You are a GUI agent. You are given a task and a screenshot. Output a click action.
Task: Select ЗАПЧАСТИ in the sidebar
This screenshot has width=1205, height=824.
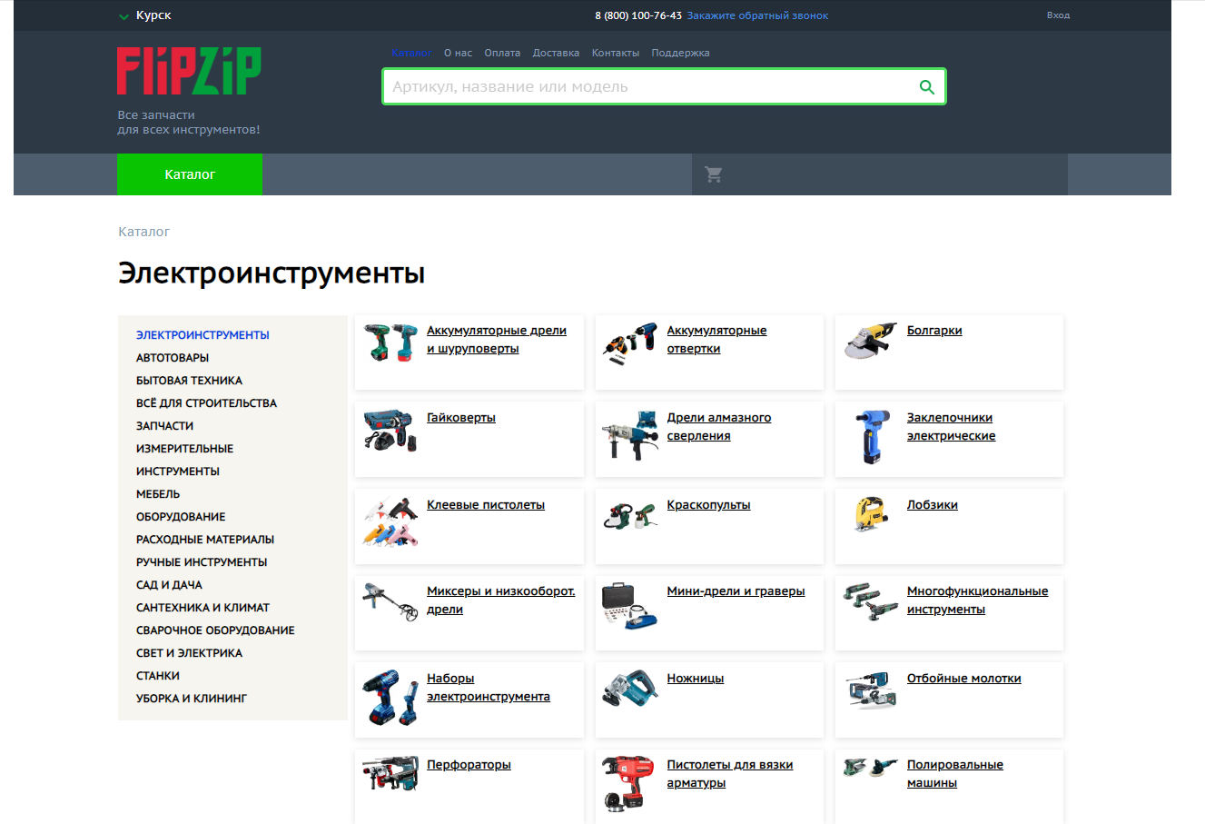coord(164,426)
